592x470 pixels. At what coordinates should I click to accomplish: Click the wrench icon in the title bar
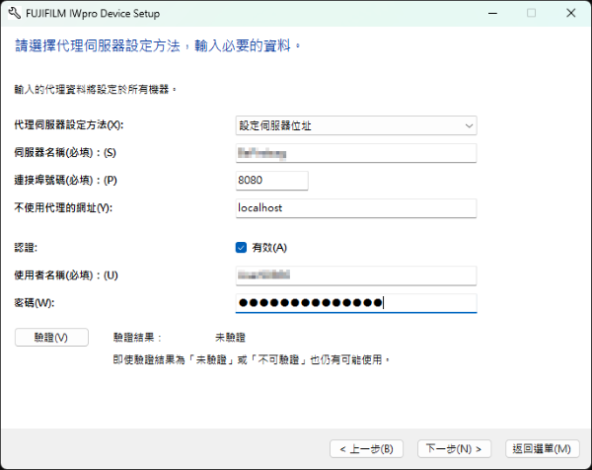coord(14,14)
